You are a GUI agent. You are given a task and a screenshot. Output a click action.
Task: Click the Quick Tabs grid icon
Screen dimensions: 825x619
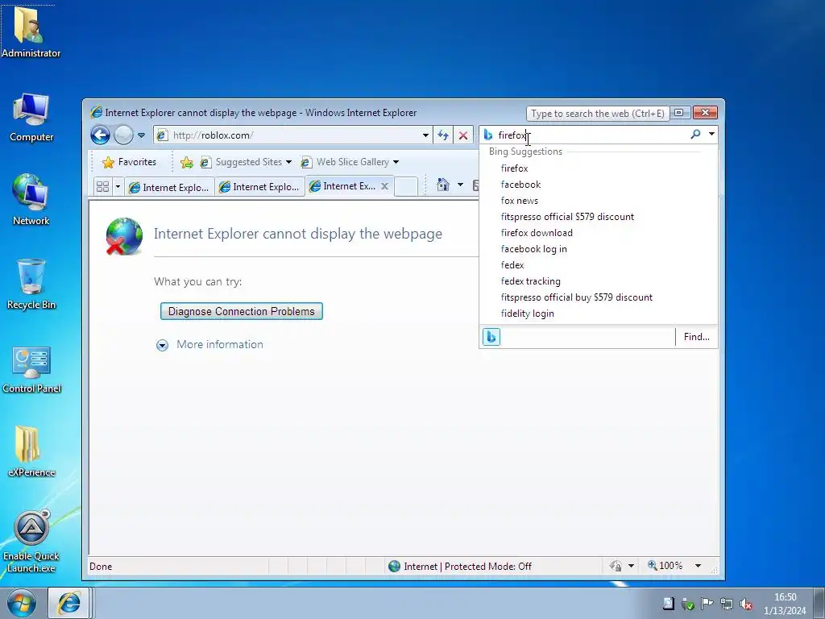click(102, 186)
